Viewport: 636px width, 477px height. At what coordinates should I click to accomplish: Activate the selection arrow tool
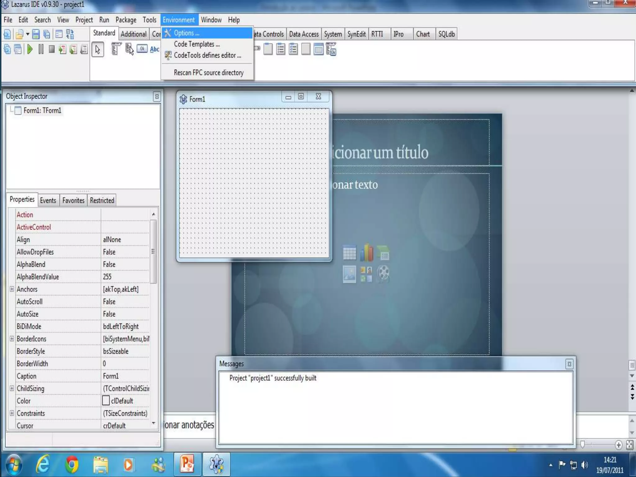point(98,50)
